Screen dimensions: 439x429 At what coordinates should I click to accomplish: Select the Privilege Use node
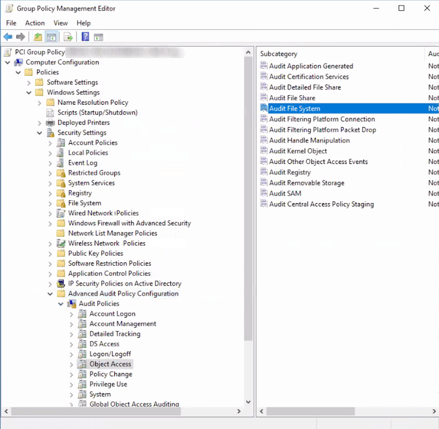[x=108, y=384]
